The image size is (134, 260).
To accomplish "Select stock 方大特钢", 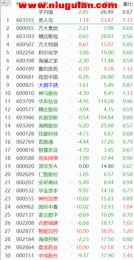I will [48, 44].
